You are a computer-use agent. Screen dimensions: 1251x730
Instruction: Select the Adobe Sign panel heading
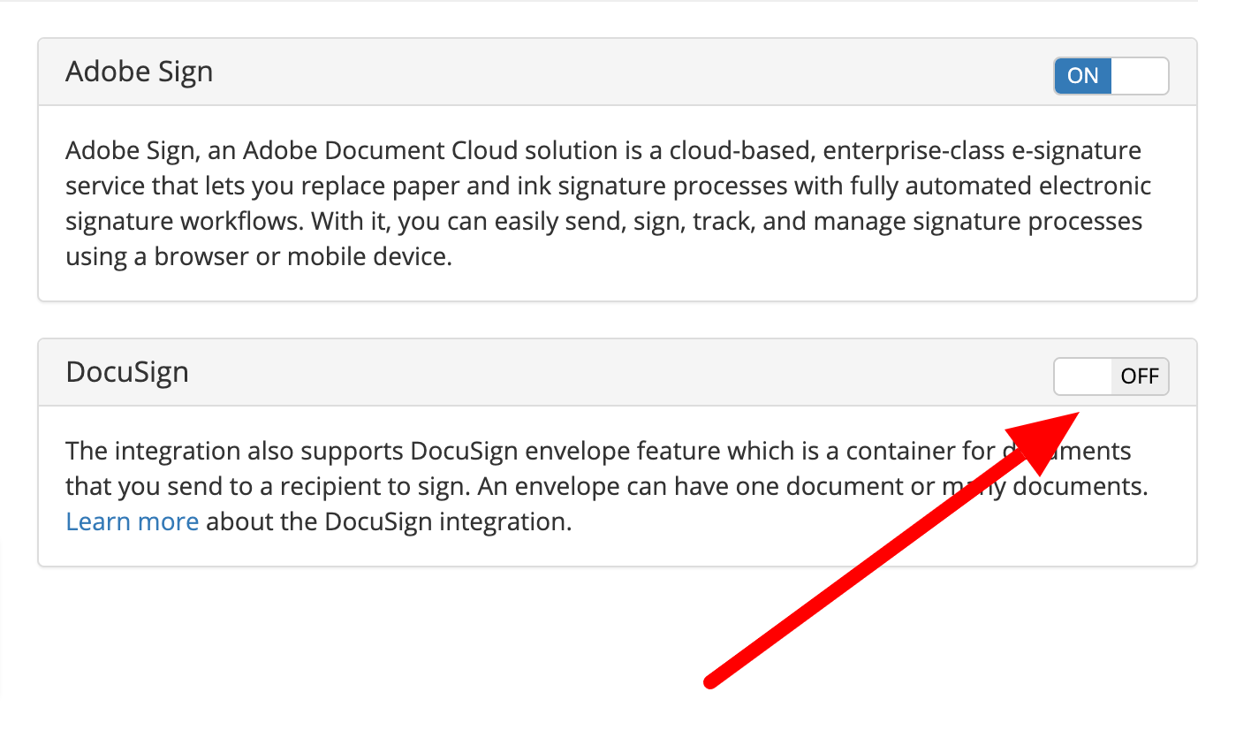140,72
